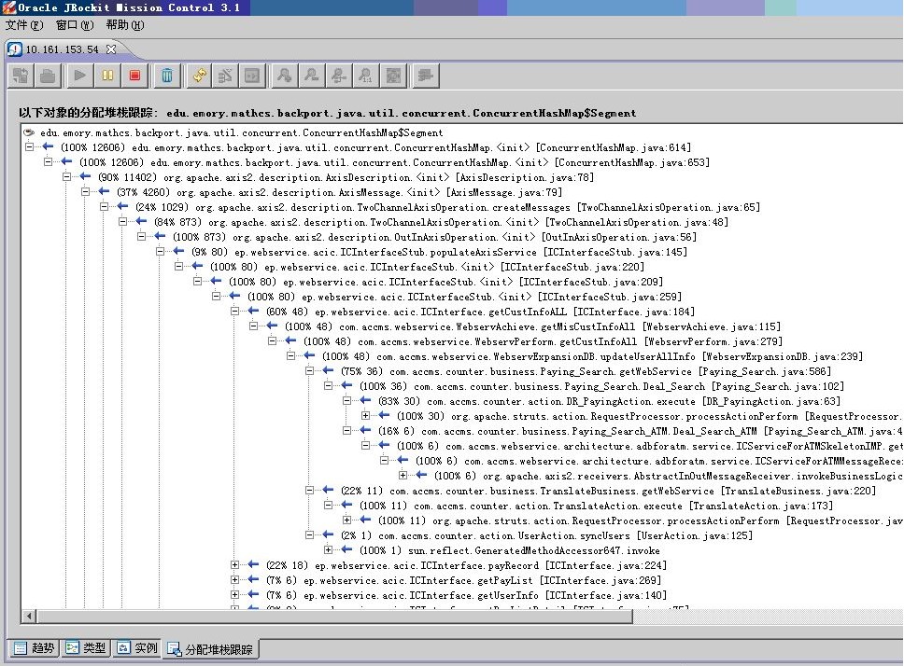Collapse the populateAxisService ICInterfaceStub.java:145 node
Image resolution: width=904 pixels, height=666 pixels.
[x=160, y=252]
